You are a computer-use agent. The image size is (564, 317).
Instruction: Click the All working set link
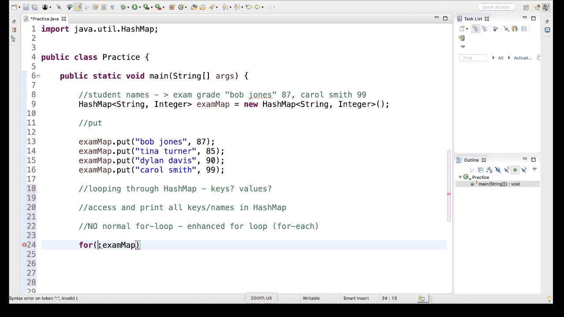coord(501,58)
